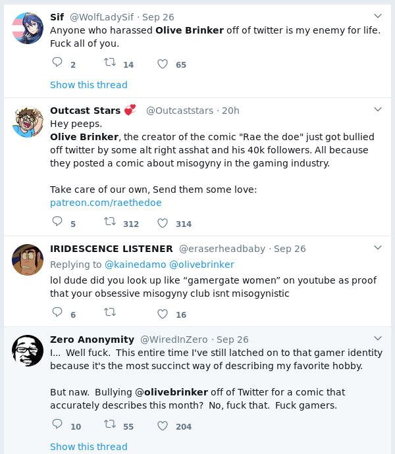Viewport: 395px width, 454px height.
Task: Reply to Zero Anonymity's tweet
Action: 57,425
